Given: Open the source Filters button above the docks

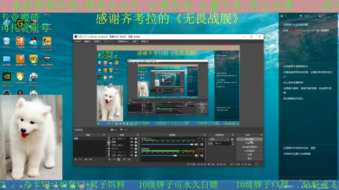Looking at the screenshot, I should click(x=124, y=130).
